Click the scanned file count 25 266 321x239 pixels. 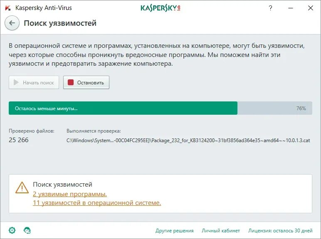pyautogui.click(x=19, y=140)
